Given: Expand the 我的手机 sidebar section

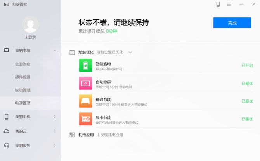Looking at the screenshot, I should click(x=55, y=116).
